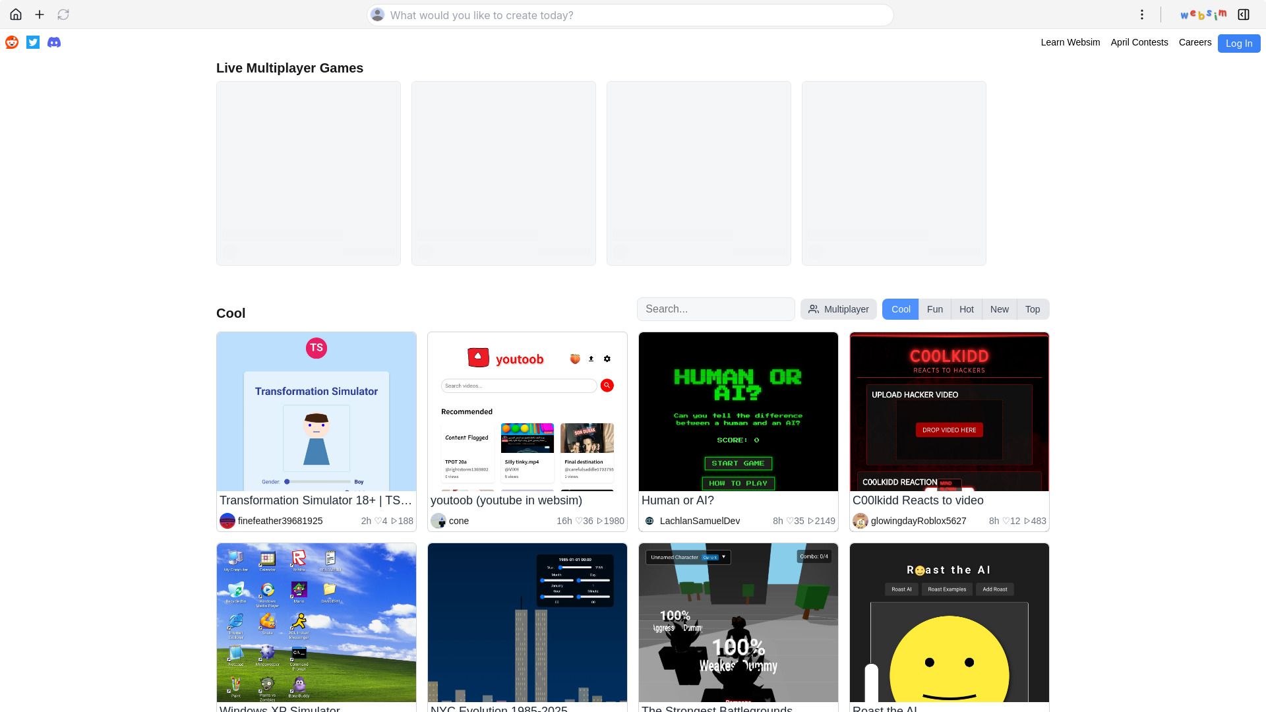Screen dimensions: 1266x712
Task: Enable the Hot content filter
Action: pyautogui.click(x=966, y=309)
